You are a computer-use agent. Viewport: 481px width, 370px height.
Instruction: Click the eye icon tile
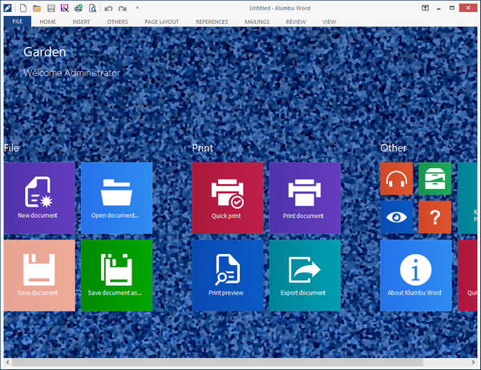click(396, 217)
